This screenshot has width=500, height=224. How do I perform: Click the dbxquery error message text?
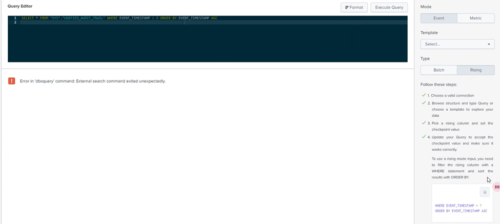pyautogui.click(x=92, y=81)
